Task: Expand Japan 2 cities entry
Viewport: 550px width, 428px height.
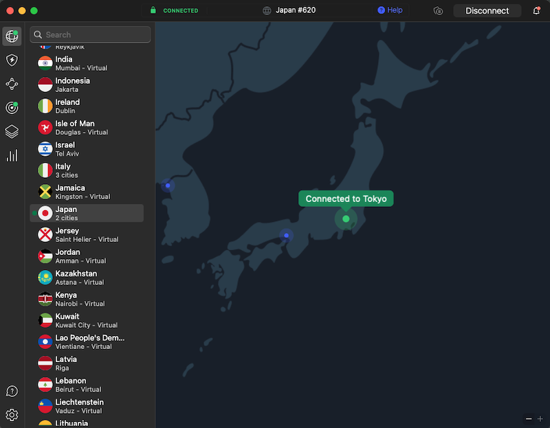Action: (87, 213)
